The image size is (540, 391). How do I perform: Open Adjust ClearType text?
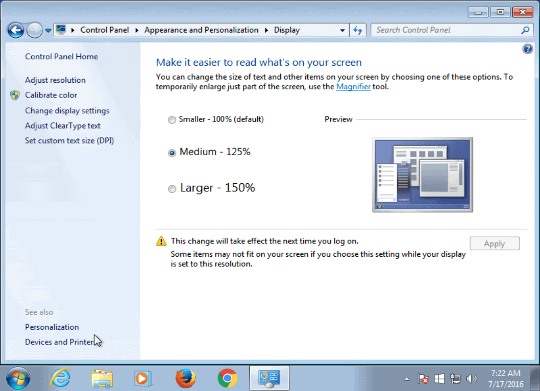(x=63, y=126)
